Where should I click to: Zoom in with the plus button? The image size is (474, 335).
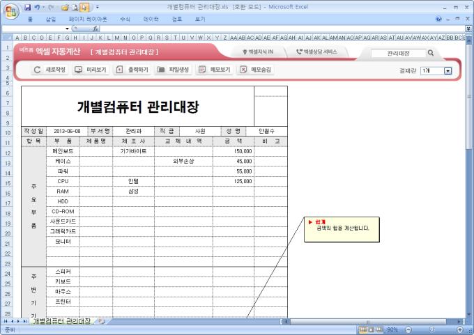click(x=460, y=329)
